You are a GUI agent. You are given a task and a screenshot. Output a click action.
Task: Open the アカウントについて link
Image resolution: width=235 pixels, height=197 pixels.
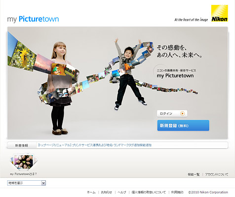pyautogui.click(x=217, y=174)
